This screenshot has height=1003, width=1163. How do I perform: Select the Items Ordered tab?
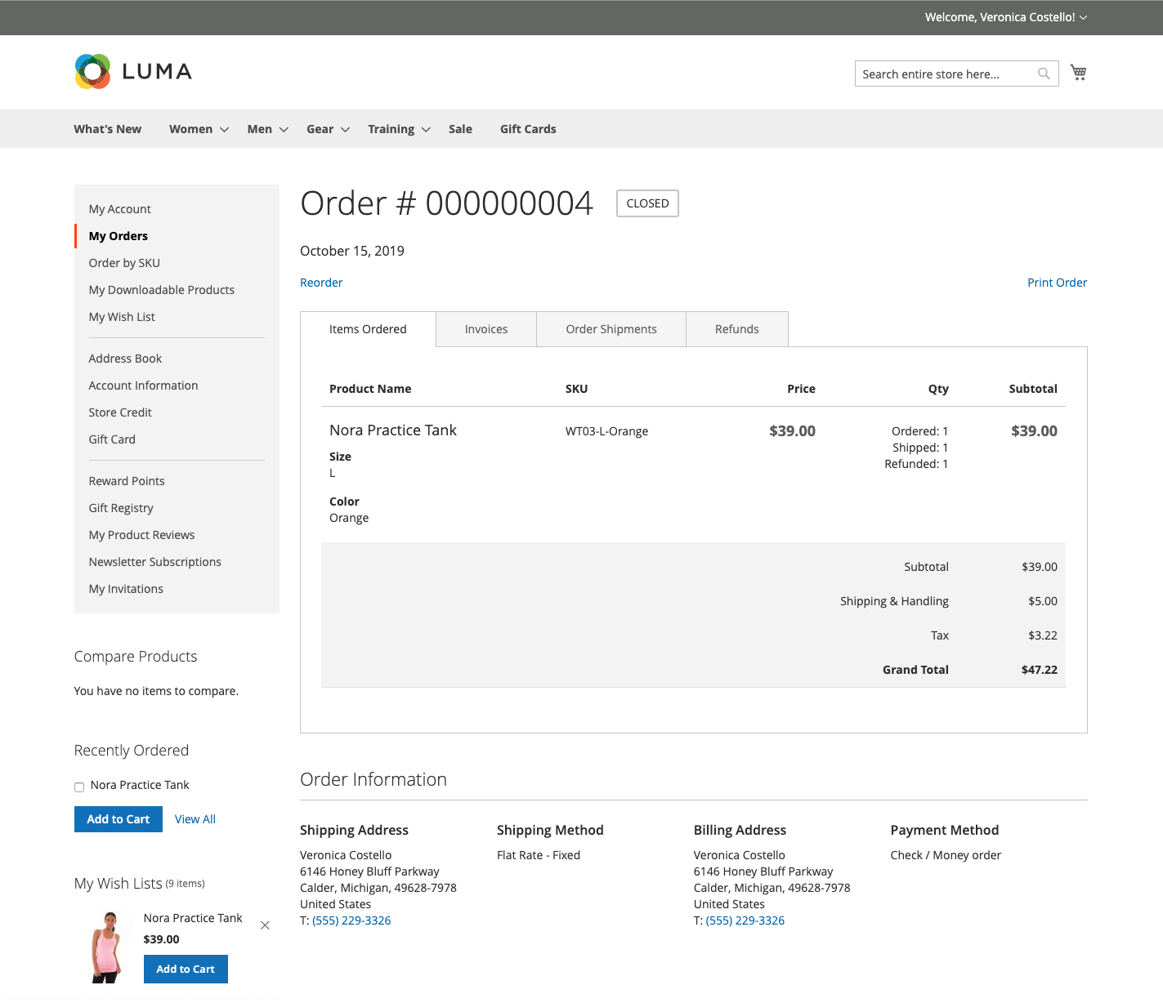point(368,329)
